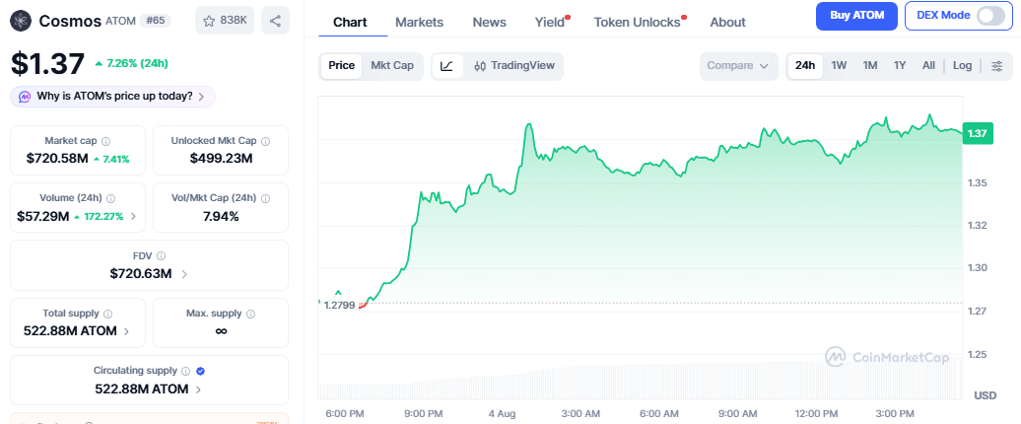The height and width of the screenshot is (424, 1021).
Task: Open the Compare dropdown
Action: pyautogui.click(x=738, y=66)
